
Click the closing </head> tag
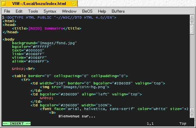(11, 32)
